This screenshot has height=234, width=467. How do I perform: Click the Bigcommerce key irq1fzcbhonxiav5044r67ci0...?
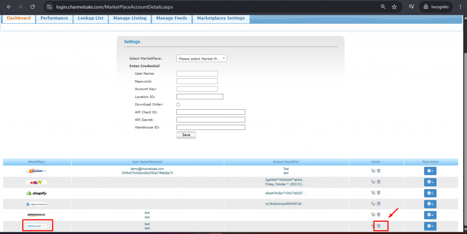pos(285,204)
